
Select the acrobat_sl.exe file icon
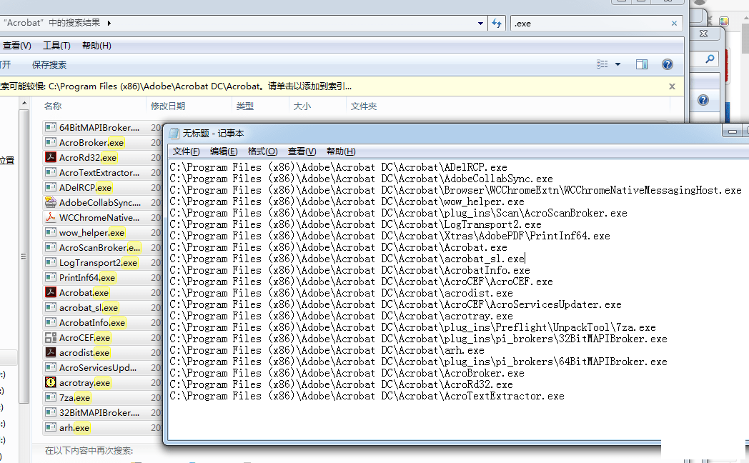click(51, 307)
